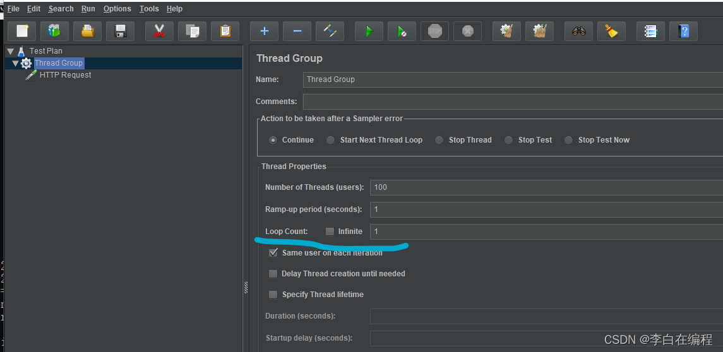The height and width of the screenshot is (352, 723).
Task: Open the Edit menu
Action: (x=33, y=9)
